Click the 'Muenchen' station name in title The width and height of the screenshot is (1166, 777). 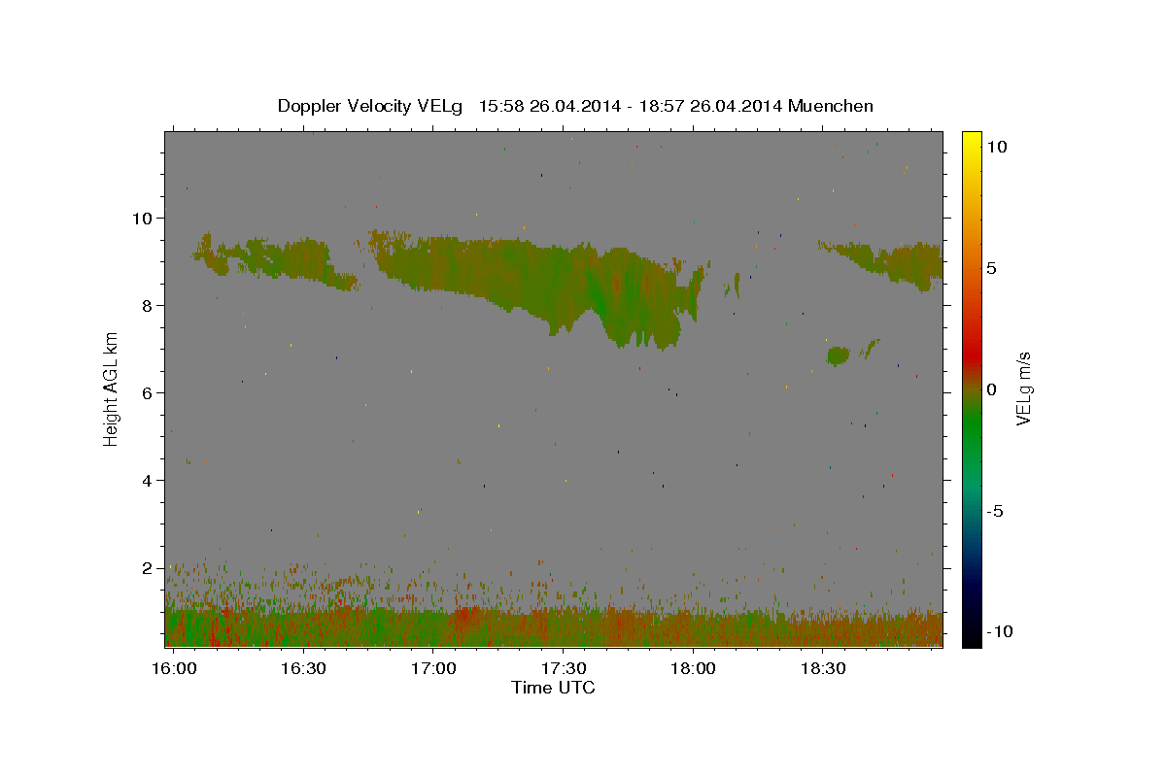click(831, 106)
